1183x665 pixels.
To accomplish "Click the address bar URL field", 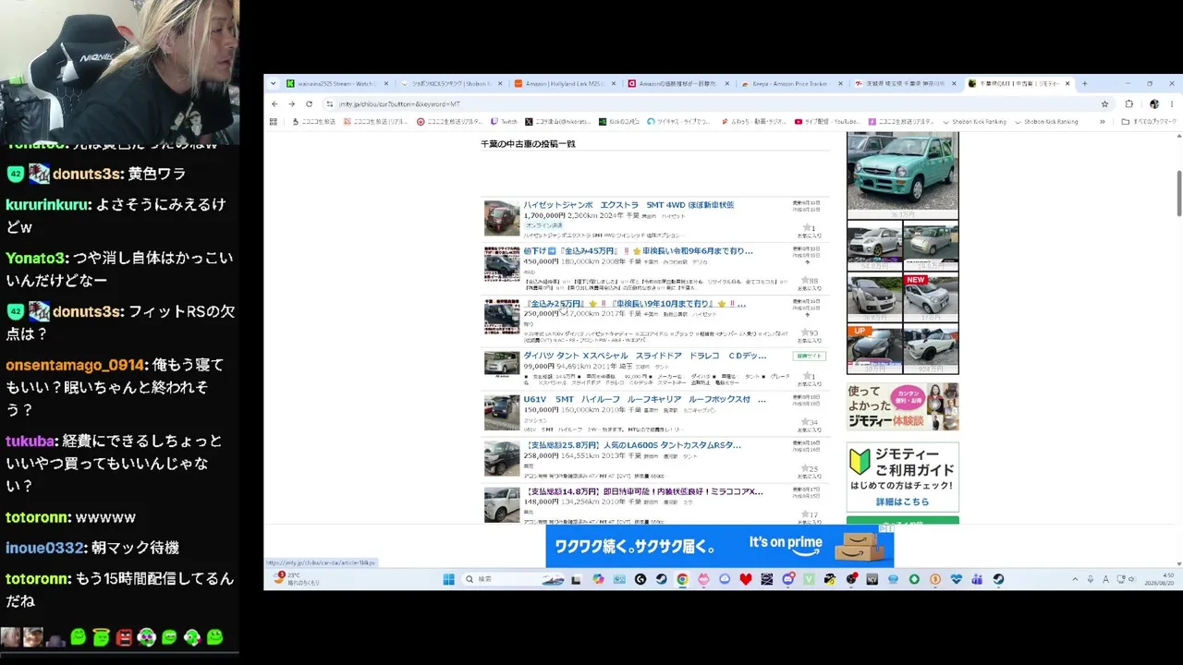I will [x=712, y=103].
